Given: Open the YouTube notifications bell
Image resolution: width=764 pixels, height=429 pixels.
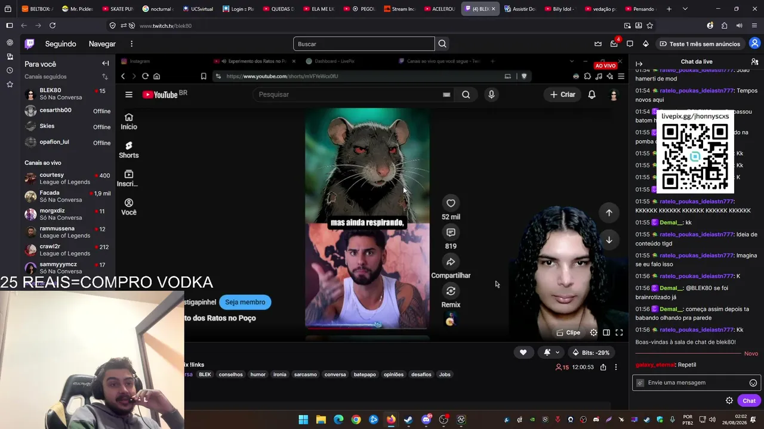Looking at the screenshot, I should (x=592, y=94).
